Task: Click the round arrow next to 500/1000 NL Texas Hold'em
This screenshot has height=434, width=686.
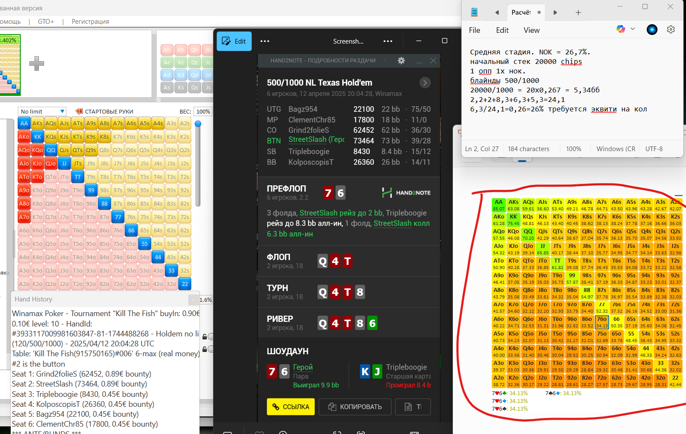Action: 425,82
